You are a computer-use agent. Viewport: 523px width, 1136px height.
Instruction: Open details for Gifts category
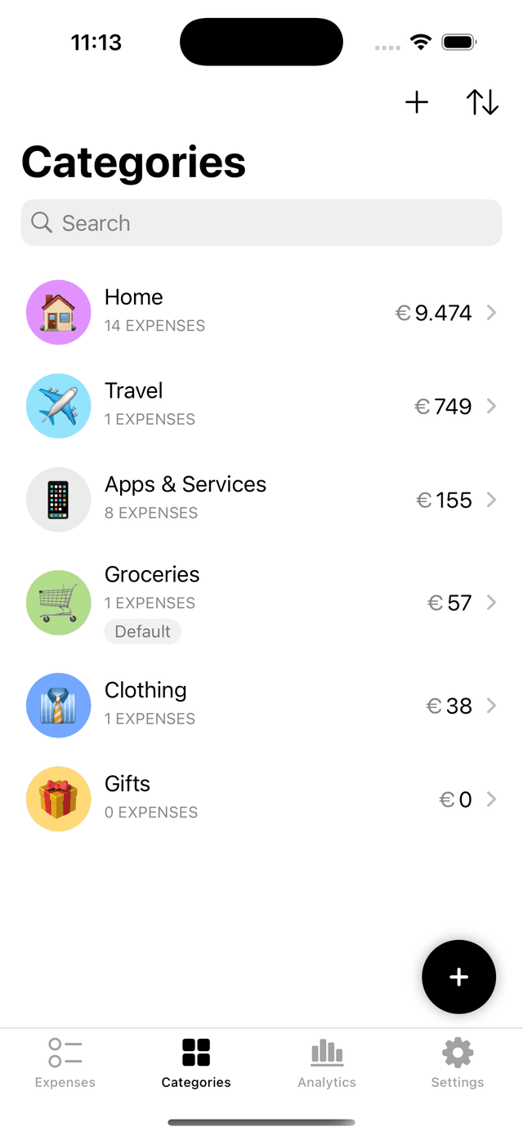tap(491, 799)
